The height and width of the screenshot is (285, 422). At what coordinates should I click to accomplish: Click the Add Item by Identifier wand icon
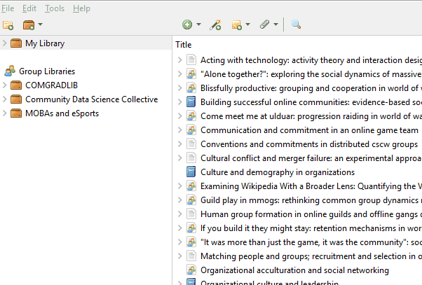pyautogui.click(x=215, y=25)
